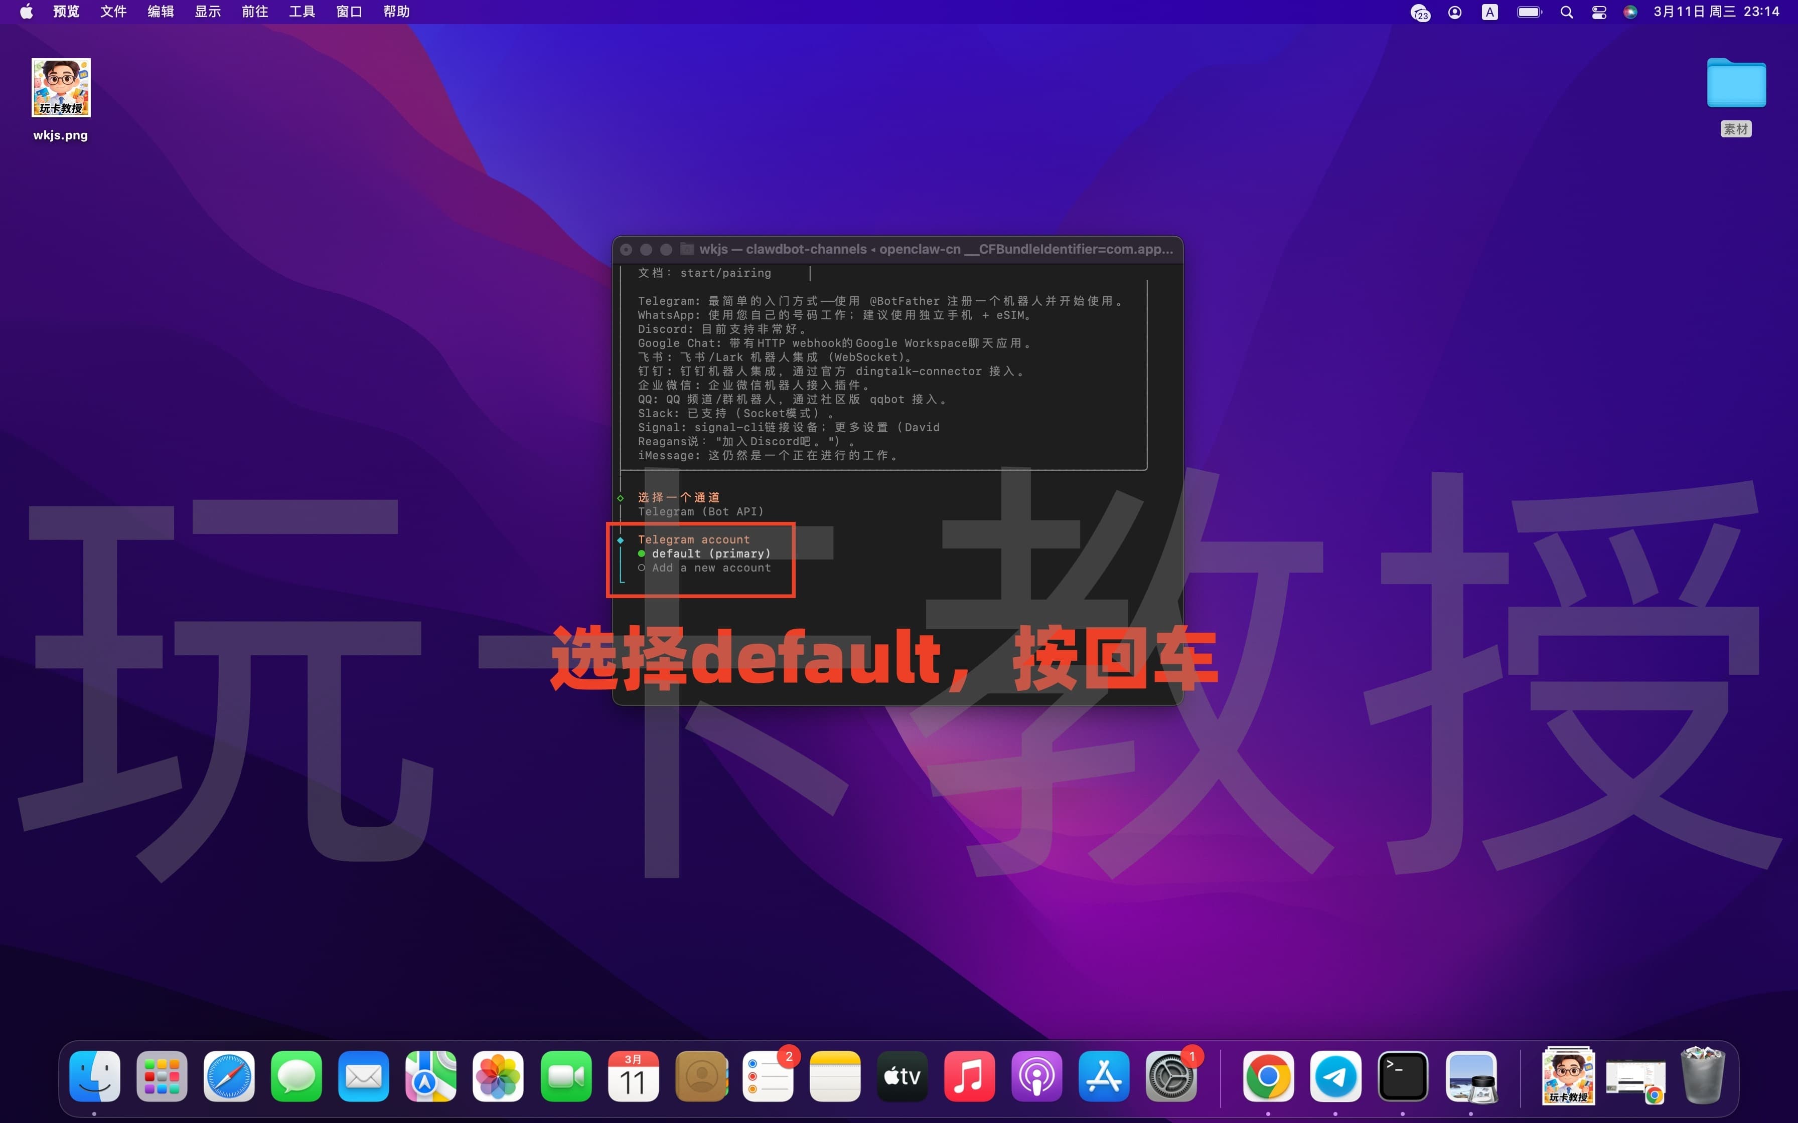Open wkjs.png on the desktop

click(x=60, y=88)
